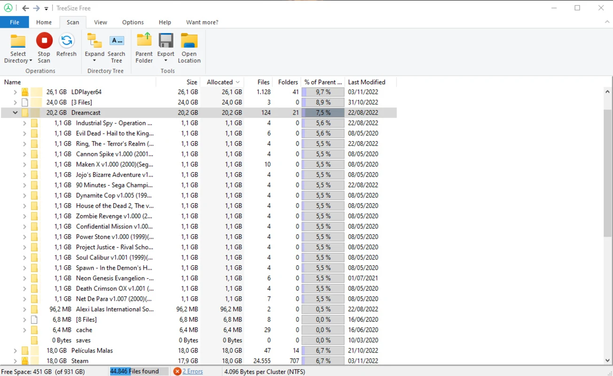Collapse the Dreamcast folder
The width and height of the screenshot is (613, 376).
pyautogui.click(x=15, y=112)
